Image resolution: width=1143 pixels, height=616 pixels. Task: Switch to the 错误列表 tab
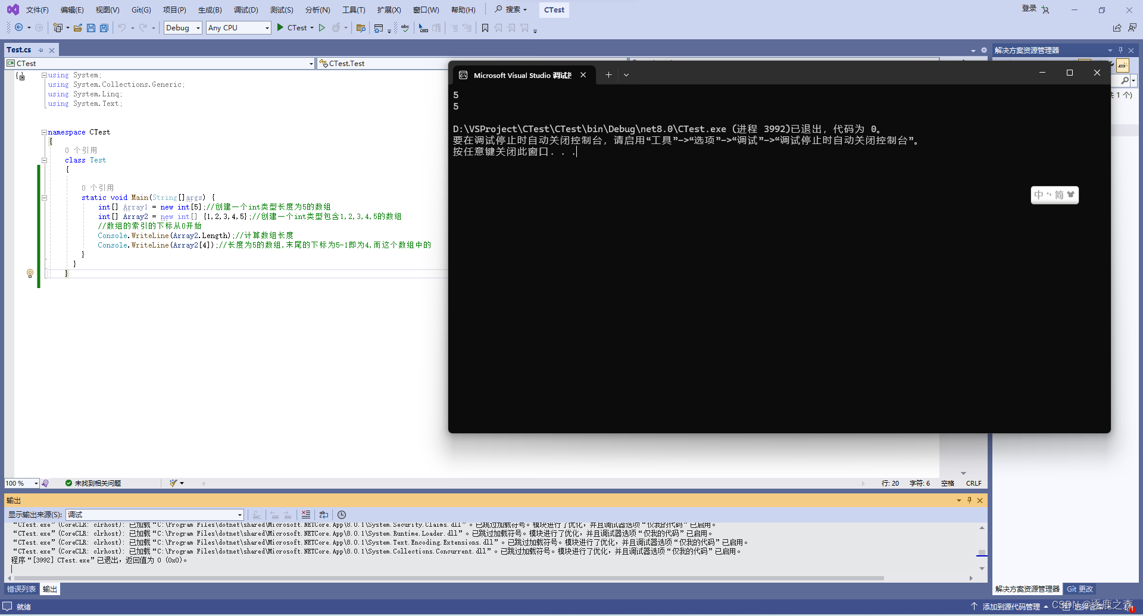[x=21, y=589]
